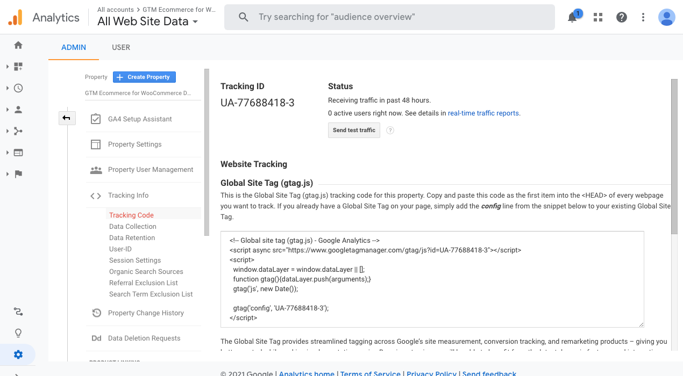Image resolution: width=683 pixels, height=376 pixels.
Task: Click the Property Change History clock icon
Action: [x=96, y=313]
